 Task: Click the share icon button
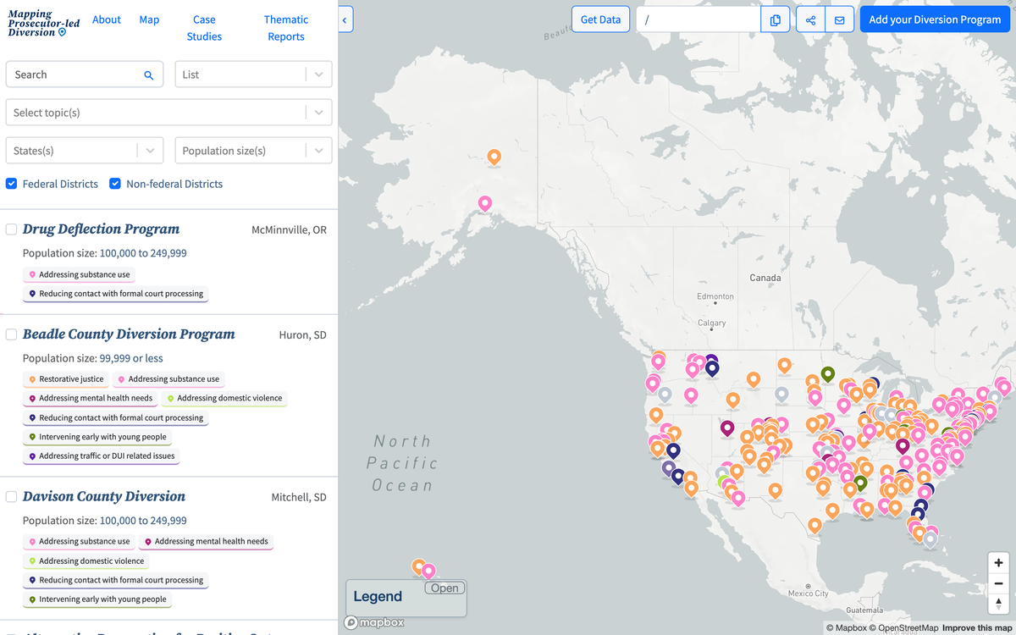click(x=810, y=20)
